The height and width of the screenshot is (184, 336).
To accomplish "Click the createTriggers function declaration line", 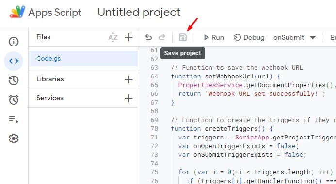I will (x=222, y=129).
